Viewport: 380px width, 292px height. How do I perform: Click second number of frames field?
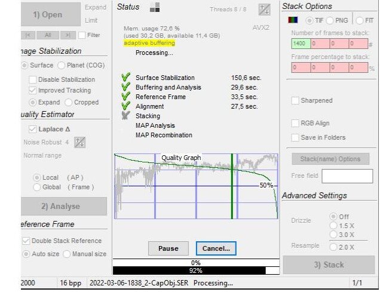(320, 44)
